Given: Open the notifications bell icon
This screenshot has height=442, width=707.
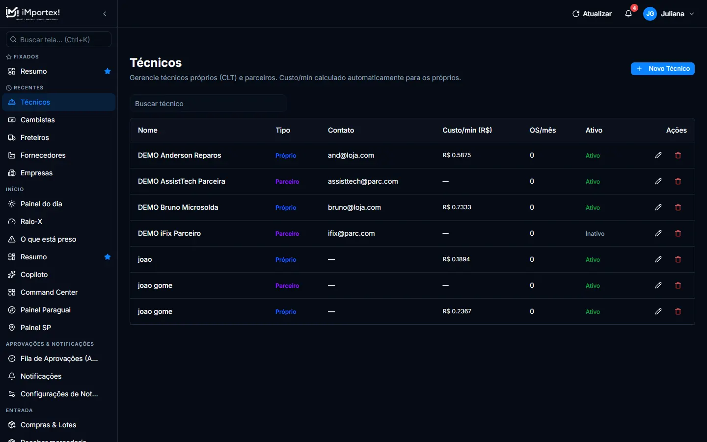Looking at the screenshot, I should click(x=628, y=14).
